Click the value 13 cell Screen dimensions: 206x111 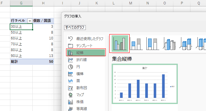(x=43, y=56)
